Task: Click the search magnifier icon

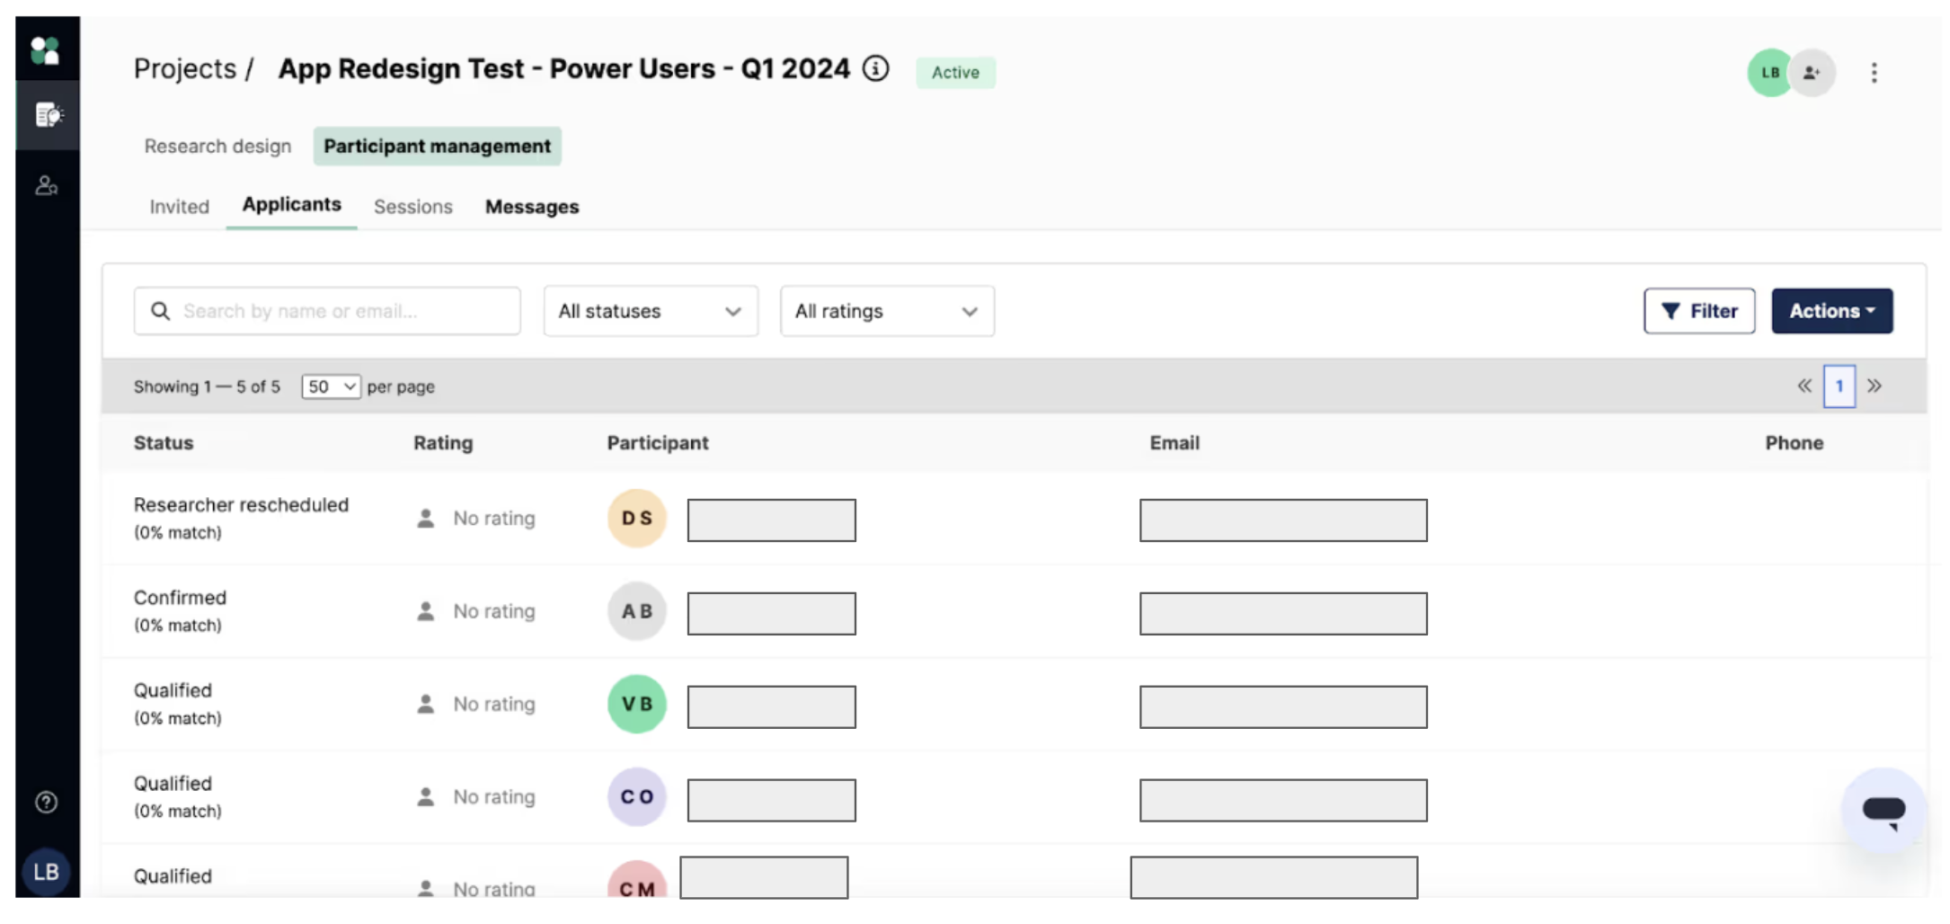Action: [x=161, y=311]
